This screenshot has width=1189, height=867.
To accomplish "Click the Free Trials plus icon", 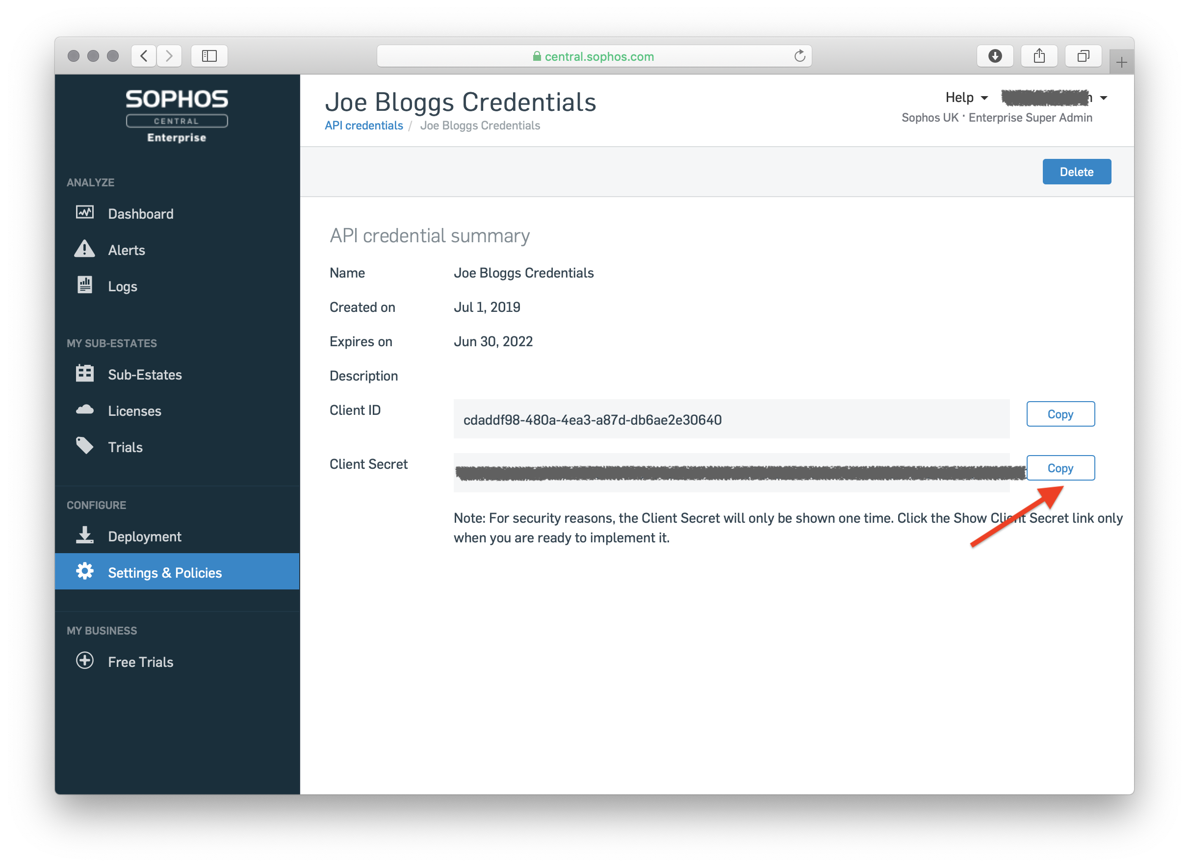I will pos(84,661).
